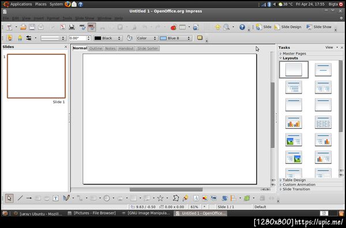Click the Table icon in toolbar

point(182,27)
